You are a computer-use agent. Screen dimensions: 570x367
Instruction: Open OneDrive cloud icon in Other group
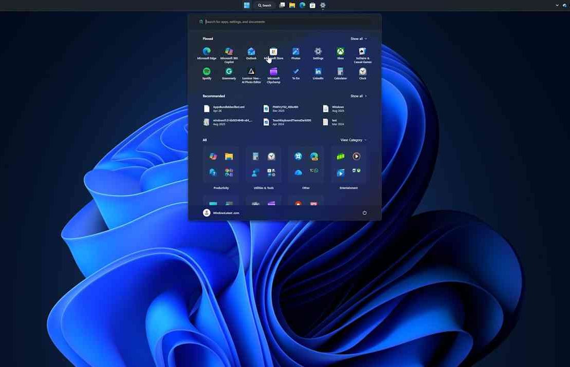pos(298,172)
